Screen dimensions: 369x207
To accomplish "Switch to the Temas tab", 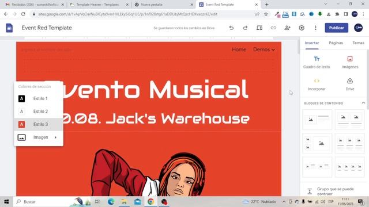I will tap(358, 43).
